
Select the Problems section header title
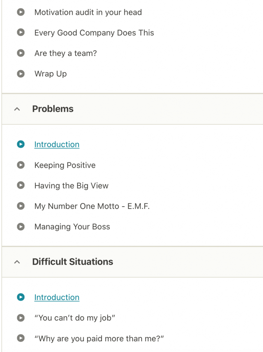coord(53,109)
